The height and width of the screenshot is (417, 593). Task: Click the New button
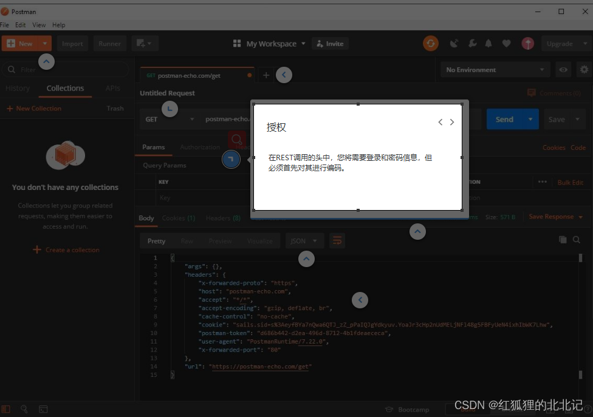coord(20,44)
